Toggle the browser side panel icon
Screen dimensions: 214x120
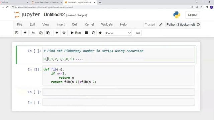pyautogui.click(x=207, y=7)
